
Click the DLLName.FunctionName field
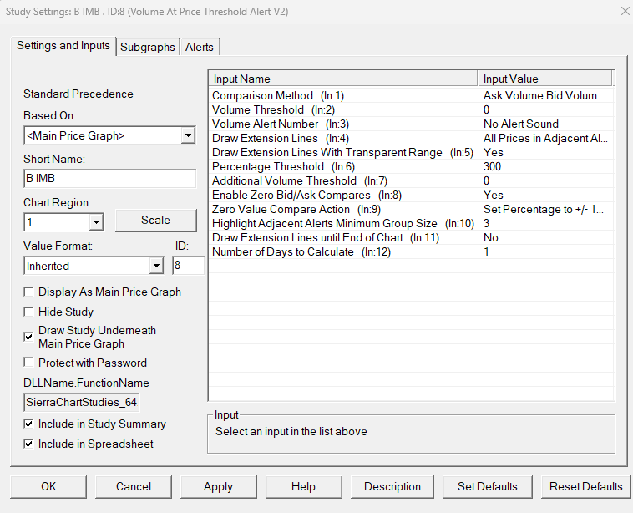[x=82, y=403]
